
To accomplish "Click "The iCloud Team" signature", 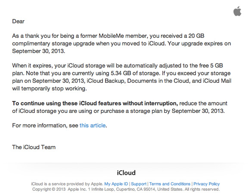I will (x=34, y=147).
